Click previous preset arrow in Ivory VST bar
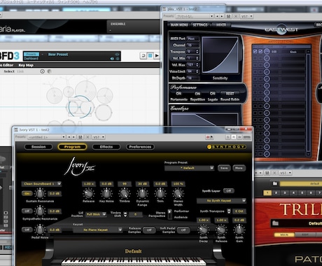 [x=69, y=137]
